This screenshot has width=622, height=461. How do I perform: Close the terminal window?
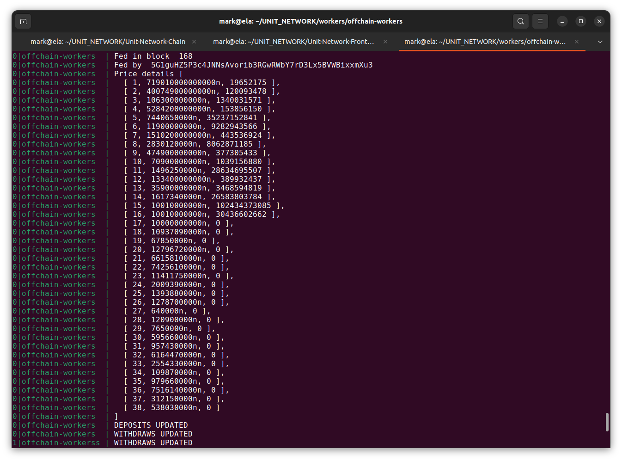pyautogui.click(x=599, y=21)
